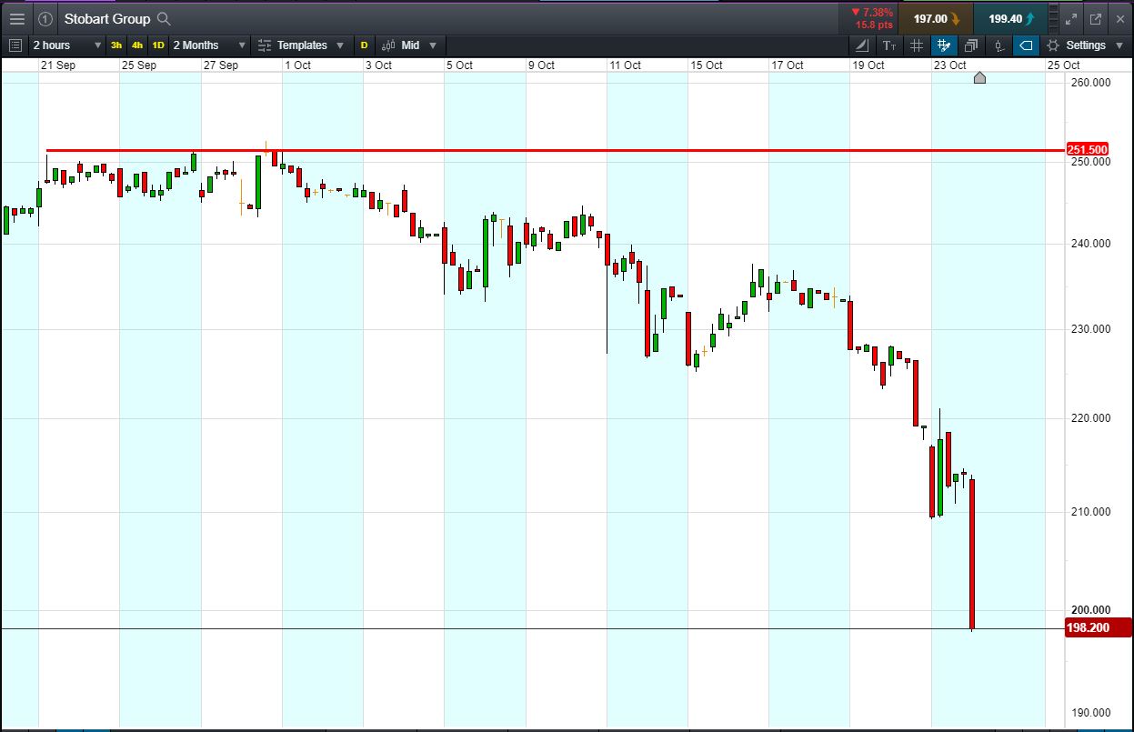The image size is (1134, 732).
Task: Pop chart out into new window
Action: (x=1095, y=18)
